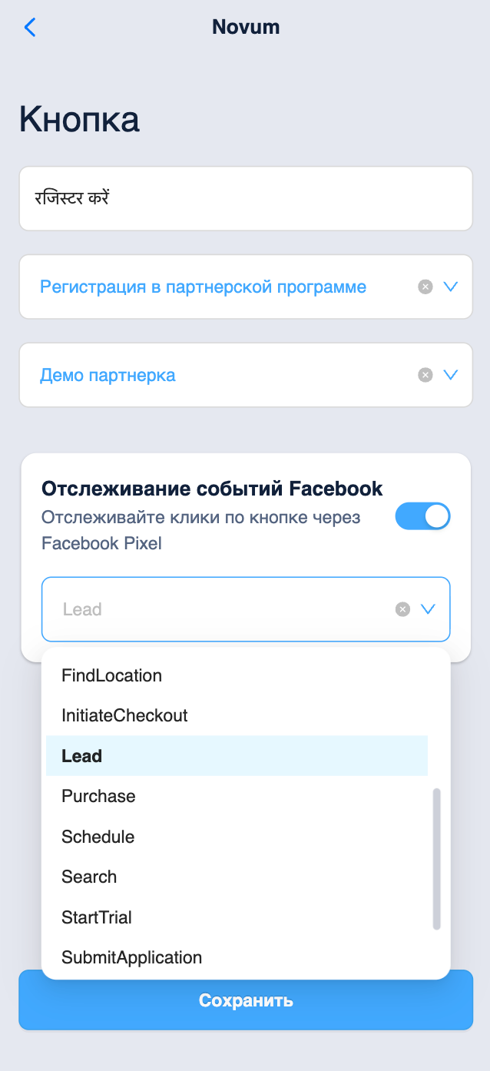Viewport: 490px width, 1071px height.
Task: Click the button text input field
Action: pyautogui.click(x=246, y=198)
